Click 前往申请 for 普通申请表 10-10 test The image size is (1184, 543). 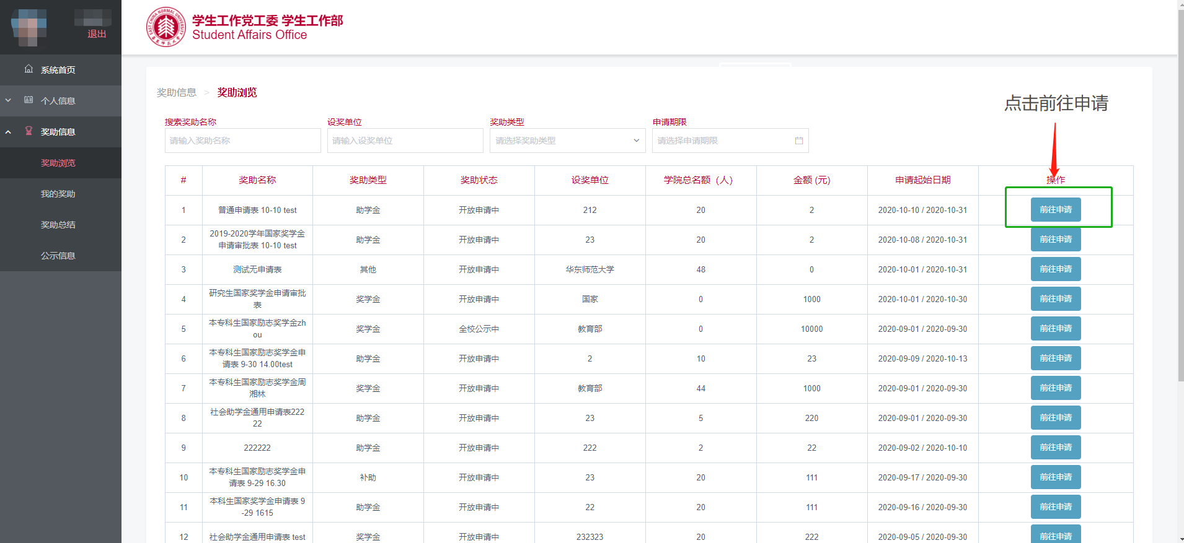pyautogui.click(x=1055, y=210)
